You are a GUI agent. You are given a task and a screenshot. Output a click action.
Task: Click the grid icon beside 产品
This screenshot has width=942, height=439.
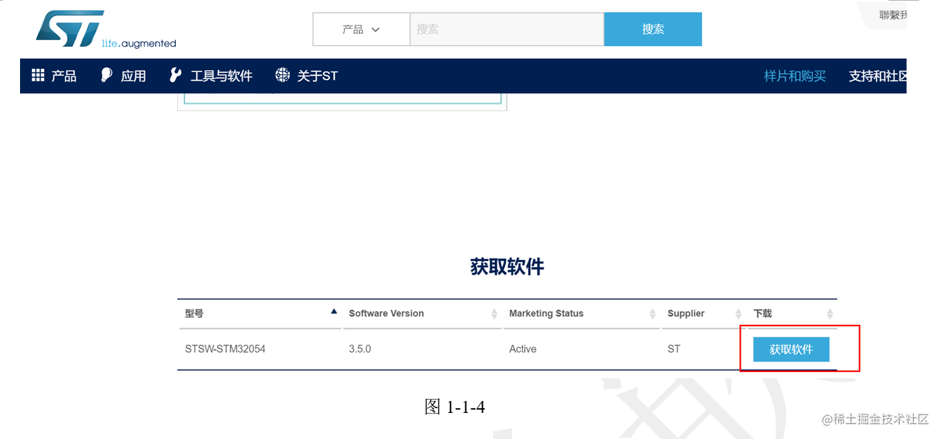pyautogui.click(x=38, y=76)
